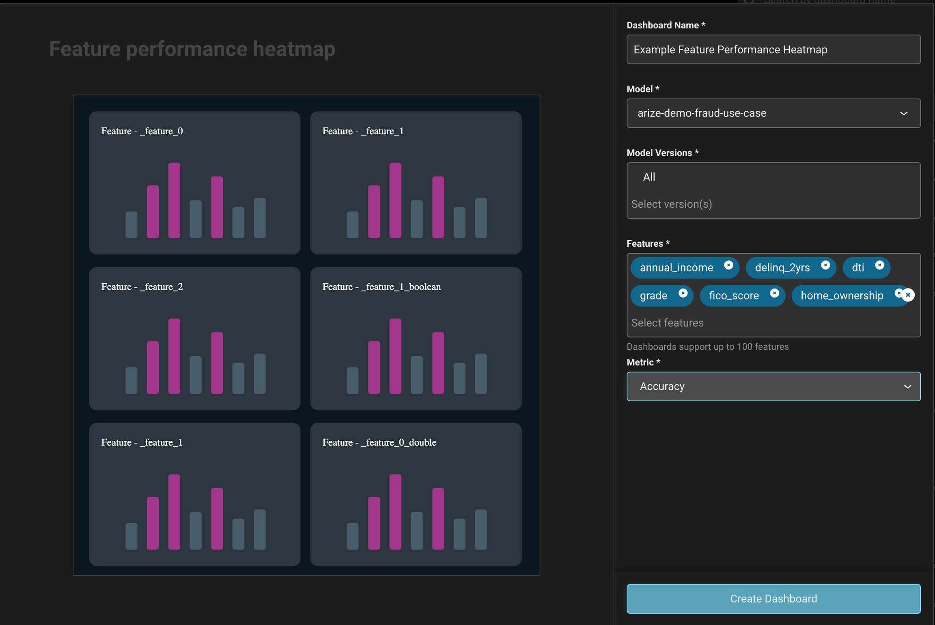Click the Feature - _feature_2 preview card
The height and width of the screenshot is (625, 935).
195,338
